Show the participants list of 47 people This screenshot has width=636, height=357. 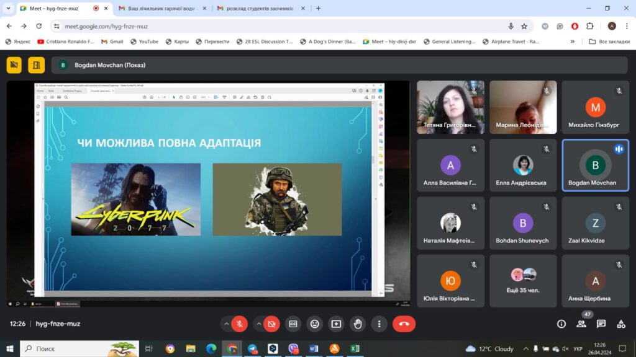click(581, 324)
